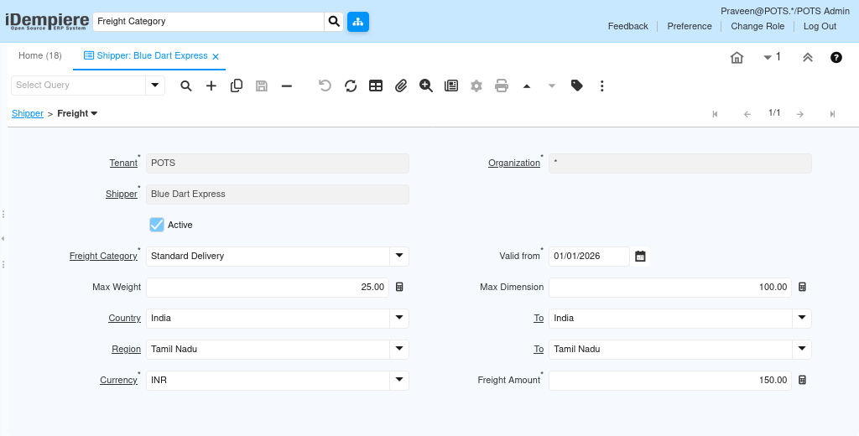The width and height of the screenshot is (859, 436).
Task: Open the Feedback link
Action: click(x=627, y=26)
